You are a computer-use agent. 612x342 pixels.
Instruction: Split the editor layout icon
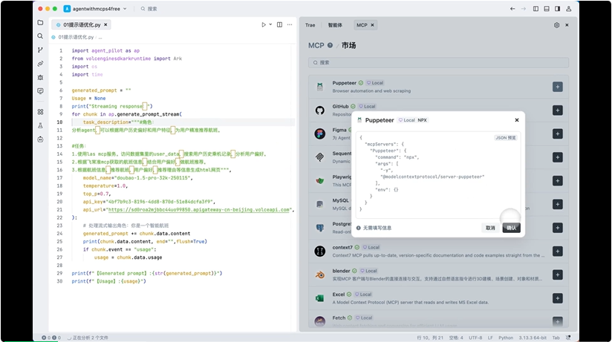point(279,24)
